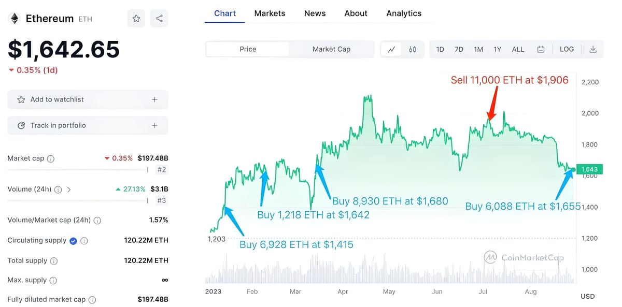Click the verified badge next to Circulating supply
Viewport: 622px width, 307px height.
tap(72, 240)
